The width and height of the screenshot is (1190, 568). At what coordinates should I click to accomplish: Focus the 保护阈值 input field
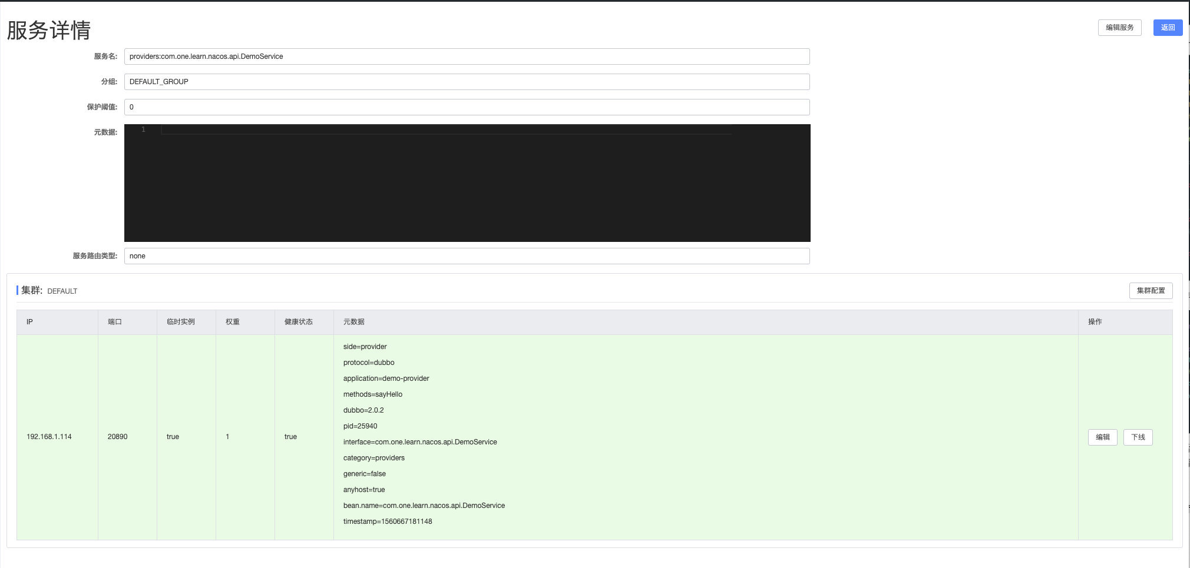point(467,107)
